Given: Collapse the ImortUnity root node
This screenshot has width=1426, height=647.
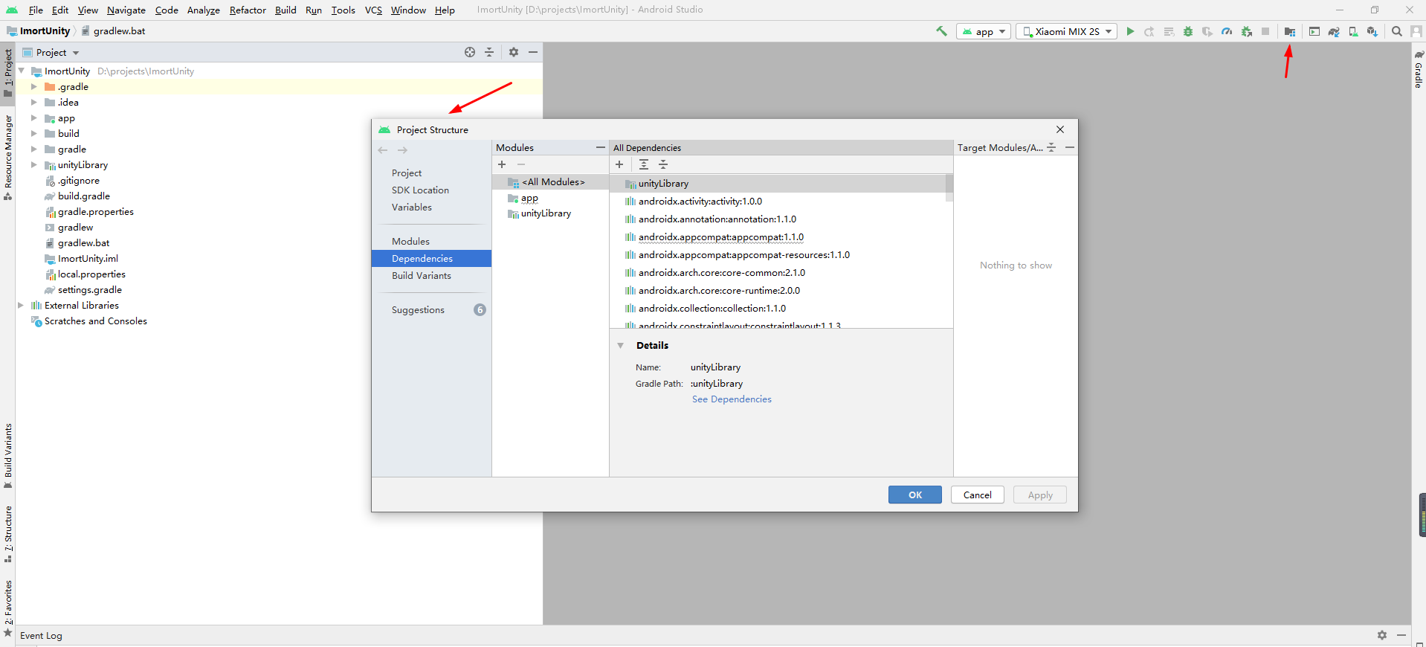Looking at the screenshot, I should pyautogui.click(x=21, y=71).
